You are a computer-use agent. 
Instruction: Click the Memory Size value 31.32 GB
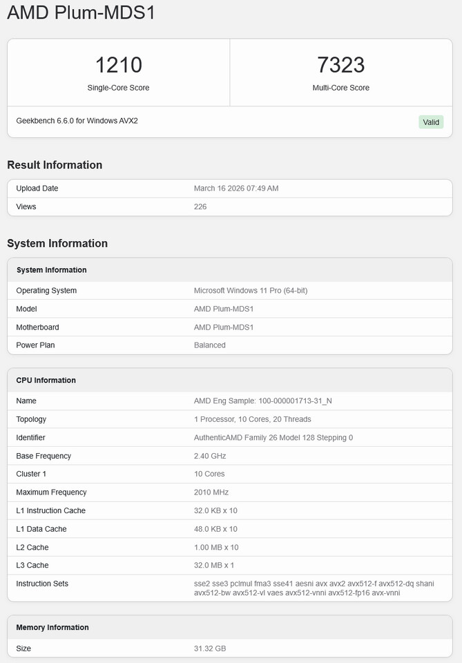point(210,648)
